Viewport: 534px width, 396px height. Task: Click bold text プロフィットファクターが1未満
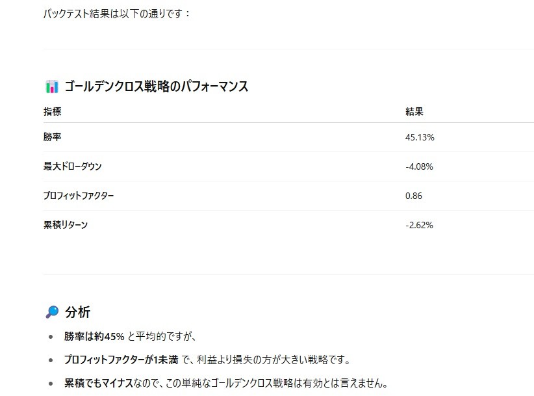point(121,360)
